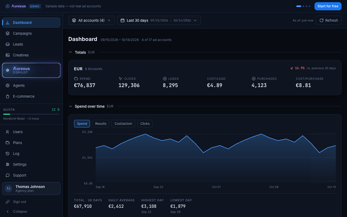Open the Last 30 days date range dropdown
The height and width of the screenshot is (217, 347).
coord(159,20)
